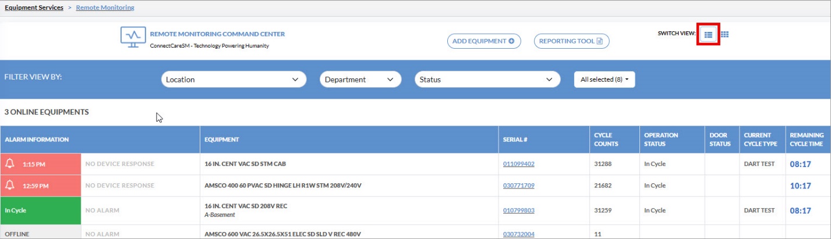Image resolution: width=831 pixels, height=239 pixels.
Task: Click the green In Cycle status cell
Action: pos(41,211)
